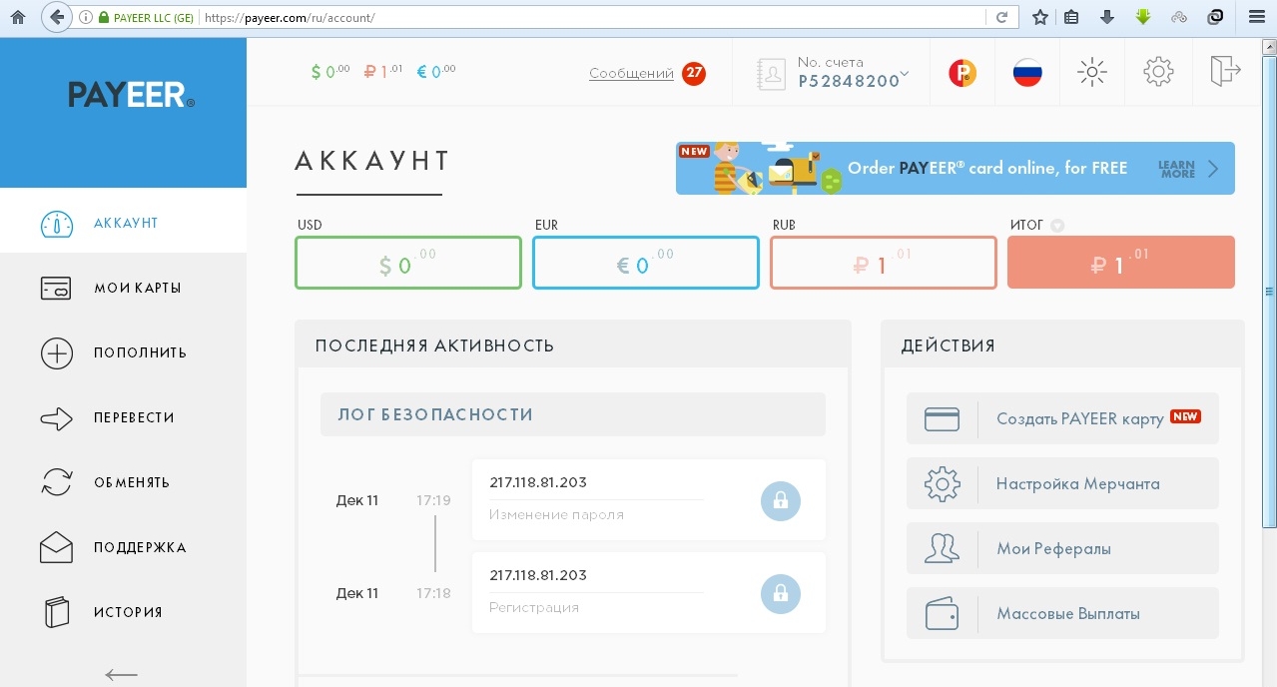Open Мои Рефералы action
The width and height of the screenshot is (1277, 687).
pos(1062,548)
